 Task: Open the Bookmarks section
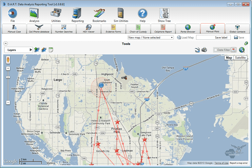tap(99, 13)
